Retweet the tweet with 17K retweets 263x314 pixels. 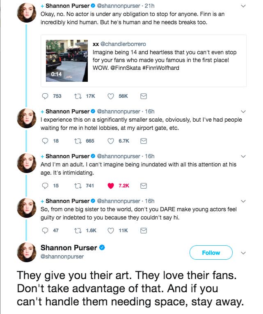pyautogui.click(x=78, y=96)
